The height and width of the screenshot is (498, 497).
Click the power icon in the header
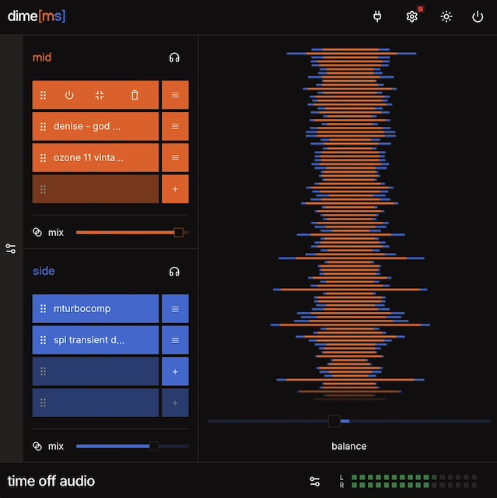click(478, 16)
